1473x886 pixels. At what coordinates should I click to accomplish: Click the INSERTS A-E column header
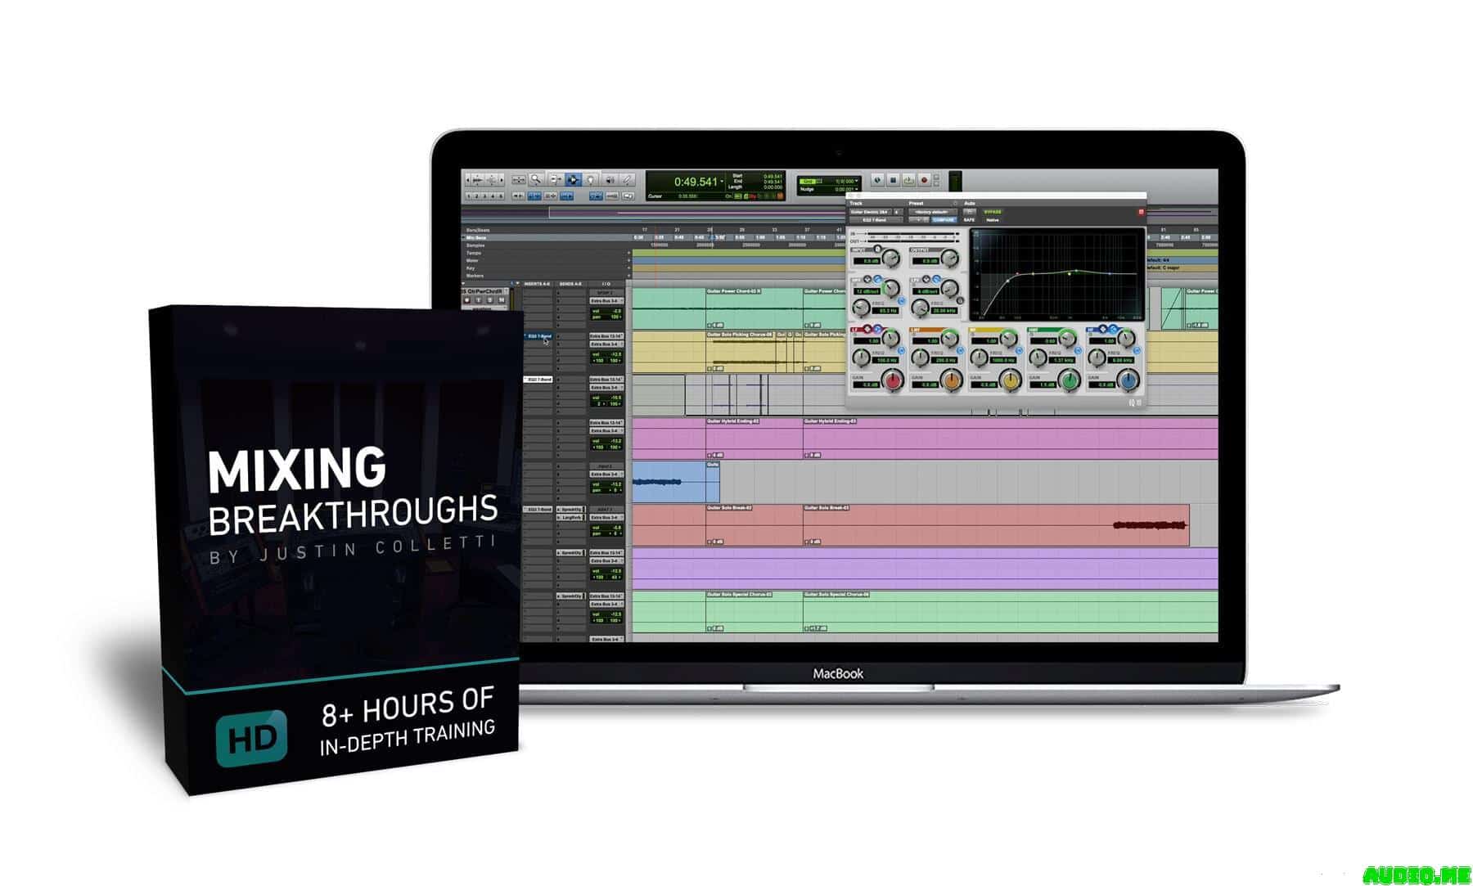click(x=537, y=284)
